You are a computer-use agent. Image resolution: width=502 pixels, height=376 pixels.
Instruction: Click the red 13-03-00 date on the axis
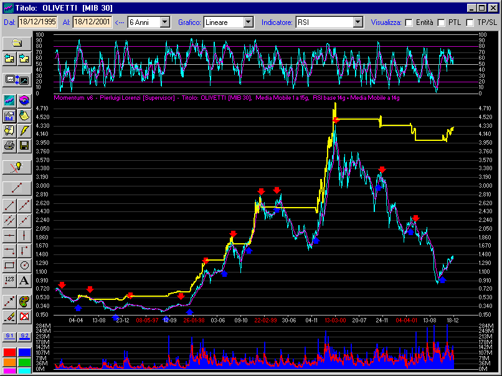(335, 321)
